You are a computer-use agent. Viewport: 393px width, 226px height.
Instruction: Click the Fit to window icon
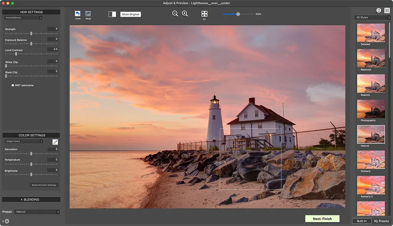(x=204, y=14)
